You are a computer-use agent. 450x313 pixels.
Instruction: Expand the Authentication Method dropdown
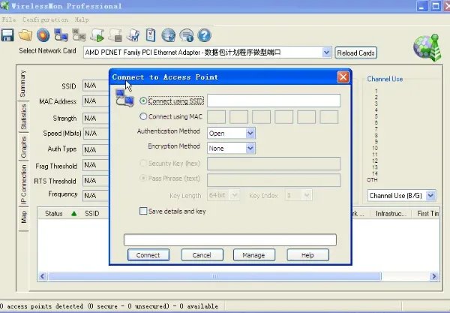(x=250, y=134)
